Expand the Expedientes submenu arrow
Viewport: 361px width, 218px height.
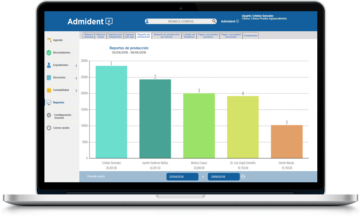[x=76, y=66]
